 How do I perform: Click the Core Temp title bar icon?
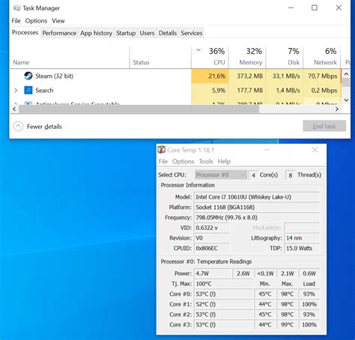pyautogui.click(x=162, y=150)
